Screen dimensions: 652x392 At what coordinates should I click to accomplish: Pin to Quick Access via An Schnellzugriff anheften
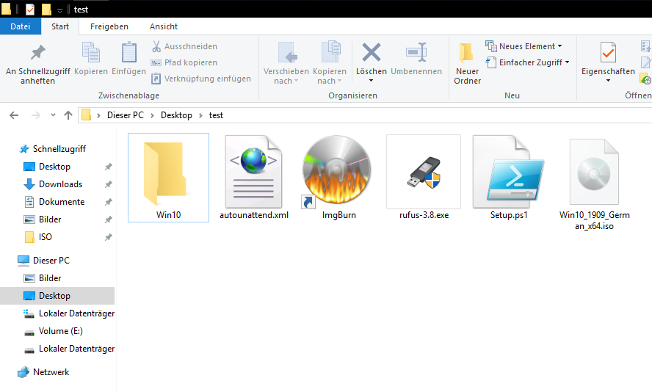(x=38, y=64)
